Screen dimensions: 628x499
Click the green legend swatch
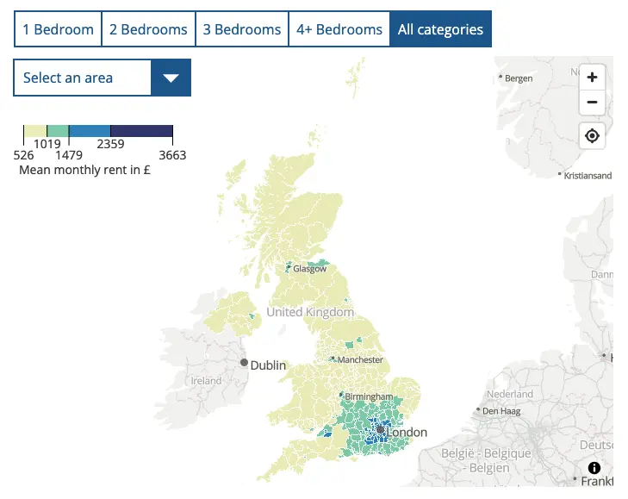pos(58,131)
